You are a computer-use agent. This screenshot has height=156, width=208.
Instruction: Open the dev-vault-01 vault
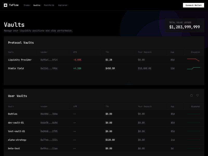(x=16, y=123)
